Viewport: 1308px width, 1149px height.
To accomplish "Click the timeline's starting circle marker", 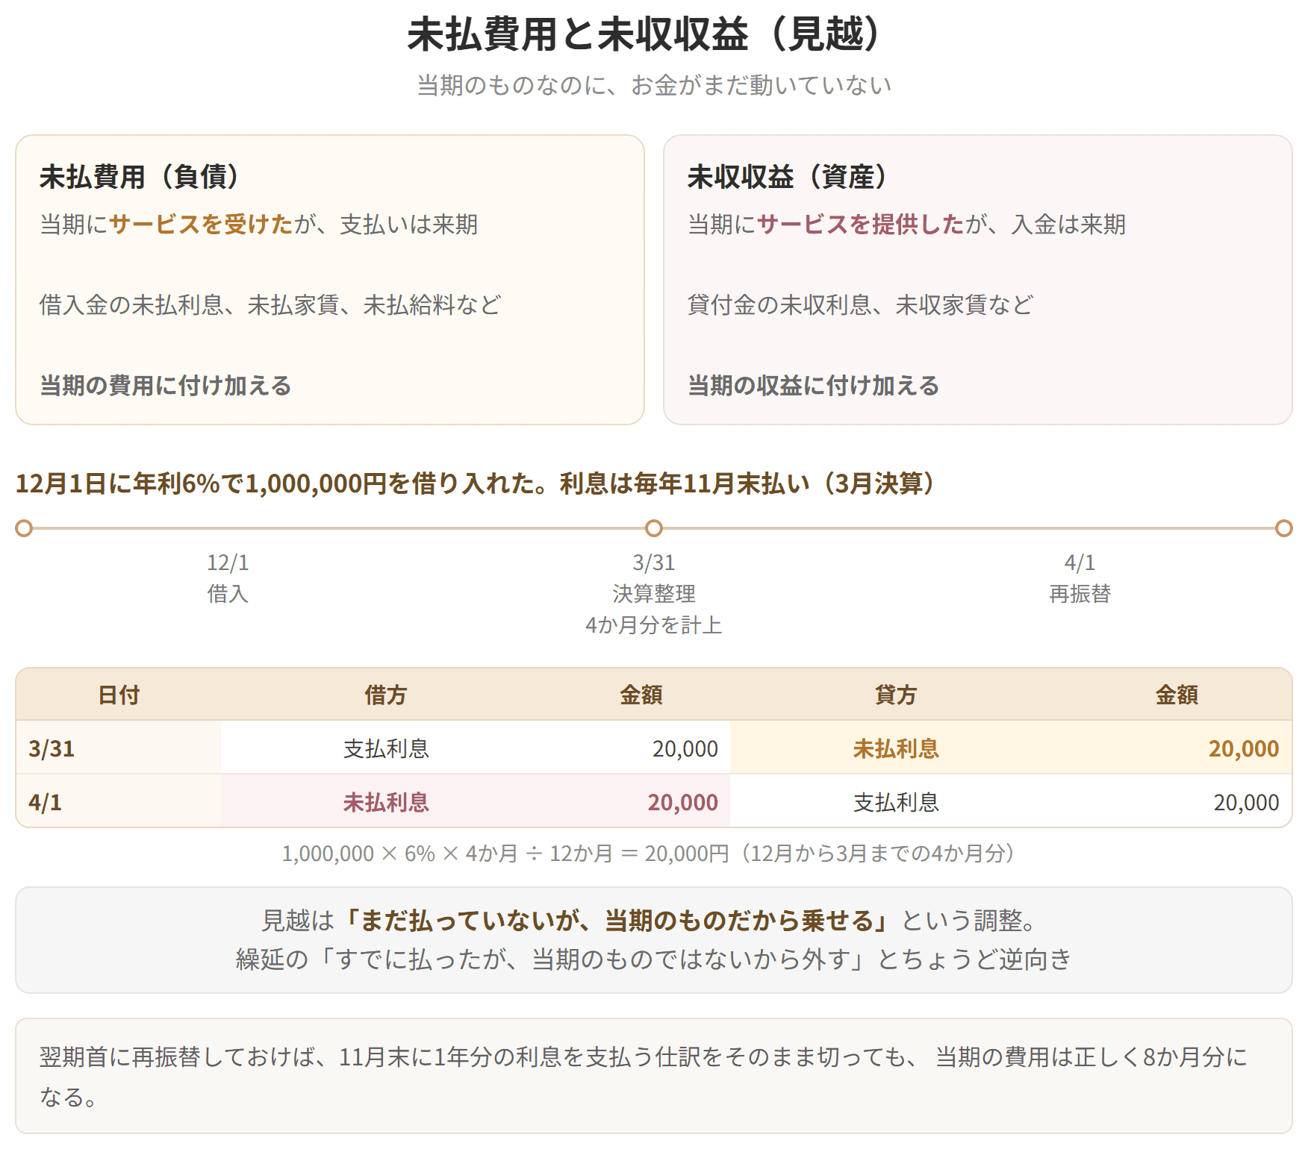I will pos(24,528).
